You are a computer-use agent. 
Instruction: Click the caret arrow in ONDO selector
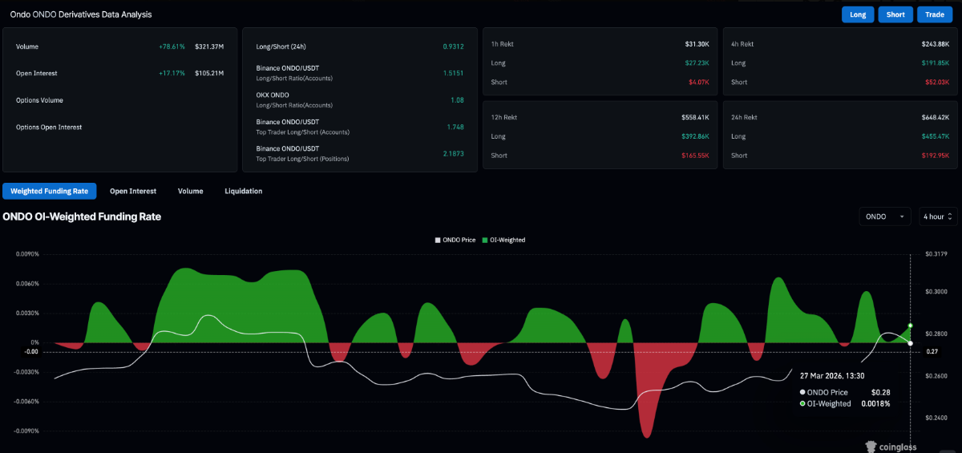point(902,216)
